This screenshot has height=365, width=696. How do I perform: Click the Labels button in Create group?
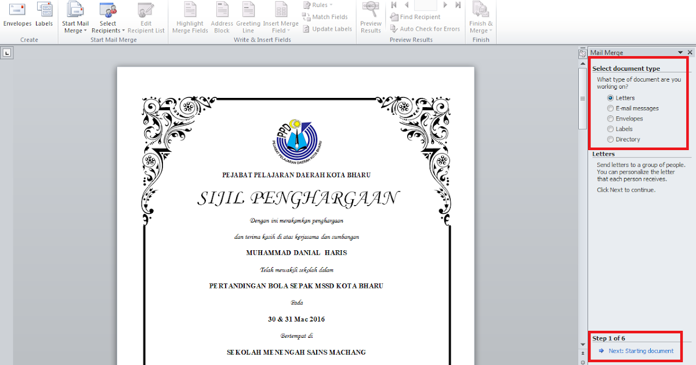44,15
